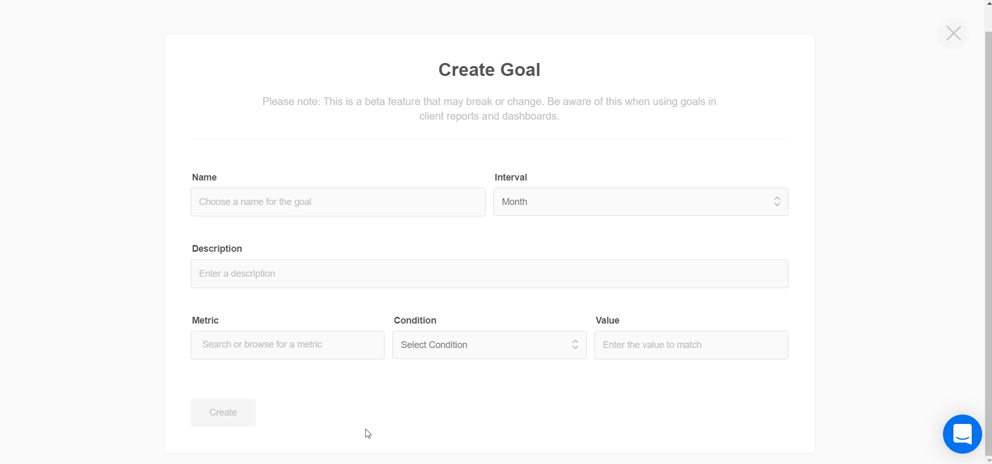Open the chat messenger launcher

962,434
